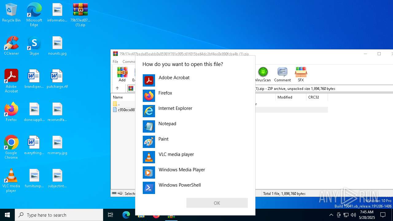
Task: Click the VirusScan toolbar icon in WinRAR
Action: pos(263,75)
